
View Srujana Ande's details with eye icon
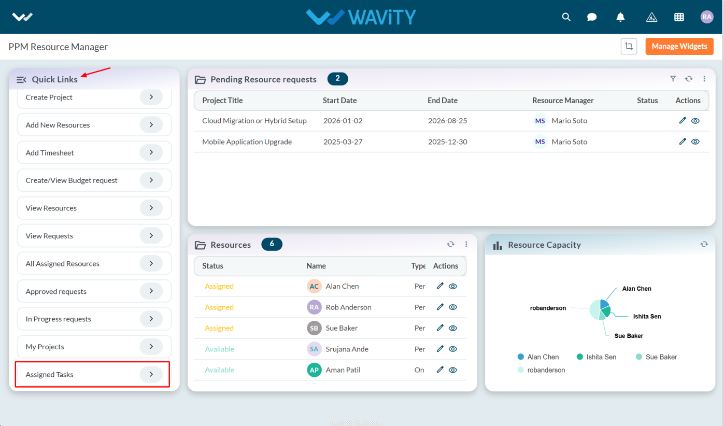pyautogui.click(x=453, y=349)
